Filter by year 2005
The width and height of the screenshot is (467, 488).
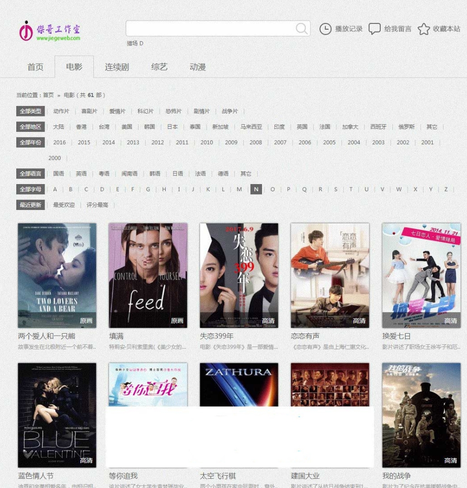(x=329, y=142)
